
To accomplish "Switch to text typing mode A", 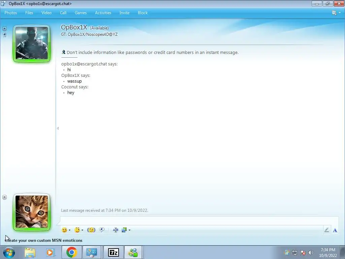I will coord(335,230).
